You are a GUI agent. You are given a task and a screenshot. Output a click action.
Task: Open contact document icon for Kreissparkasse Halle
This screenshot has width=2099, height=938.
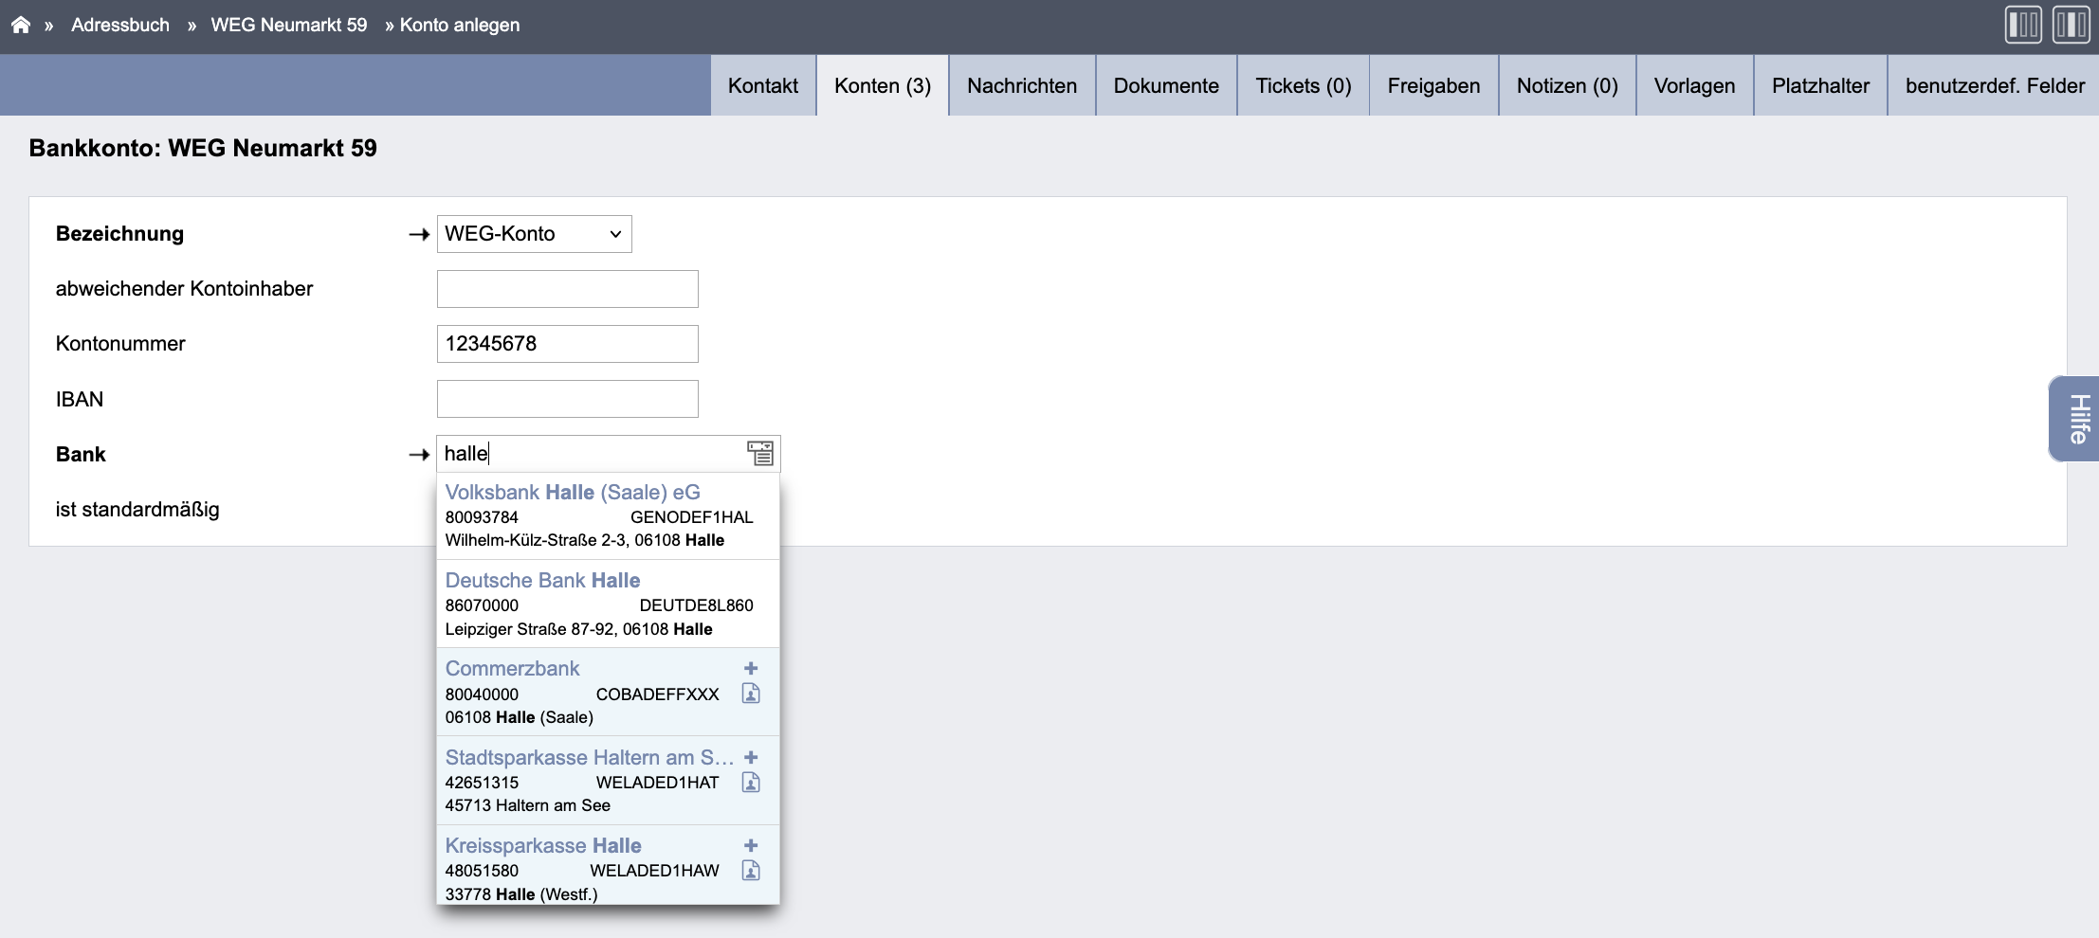[x=751, y=870]
